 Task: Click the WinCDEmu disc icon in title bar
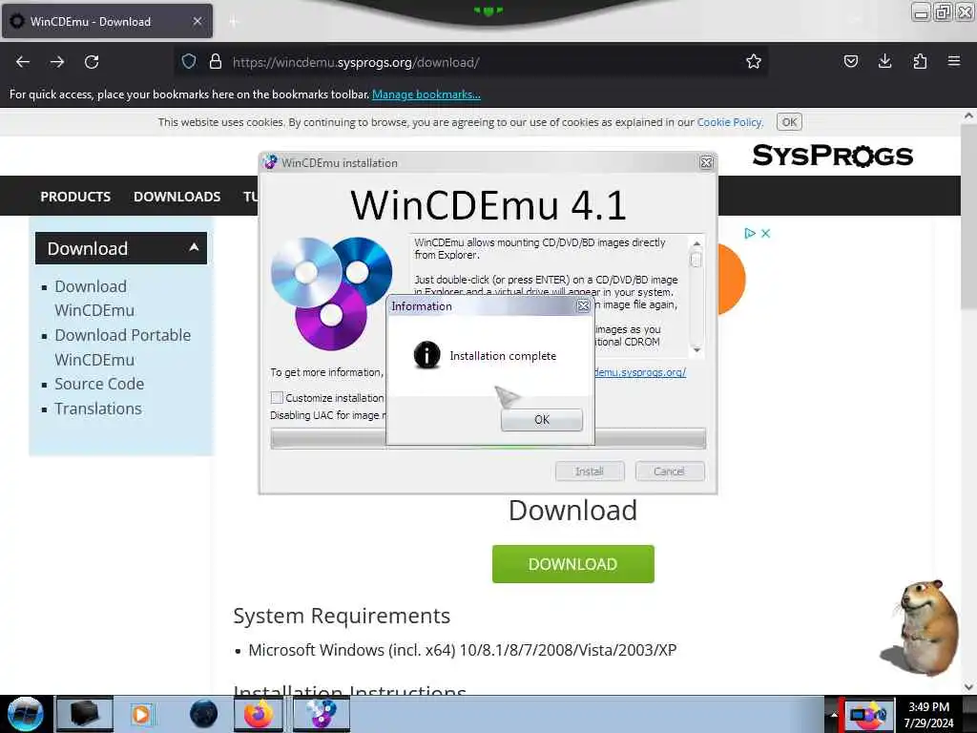[x=270, y=162]
